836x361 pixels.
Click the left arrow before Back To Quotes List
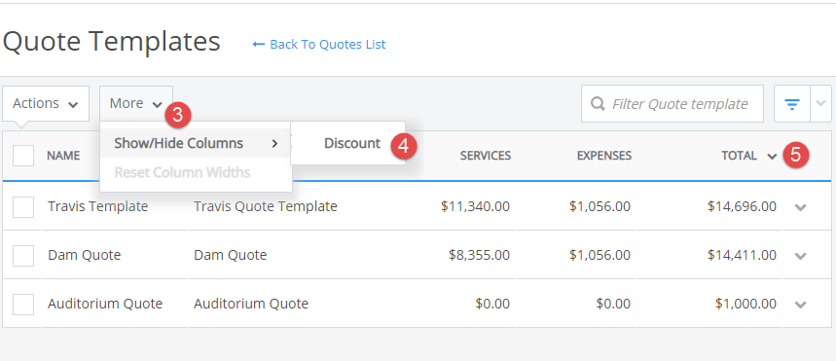pos(259,44)
